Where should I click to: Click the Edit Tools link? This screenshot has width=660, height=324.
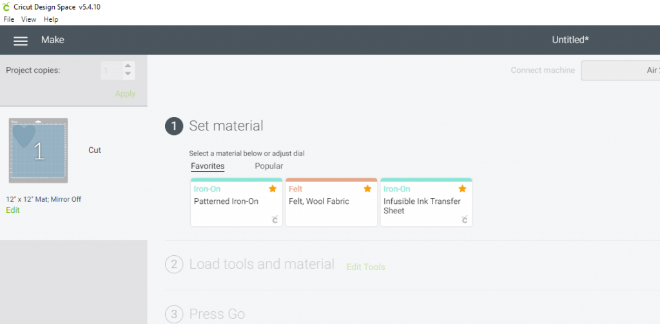click(365, 267)
